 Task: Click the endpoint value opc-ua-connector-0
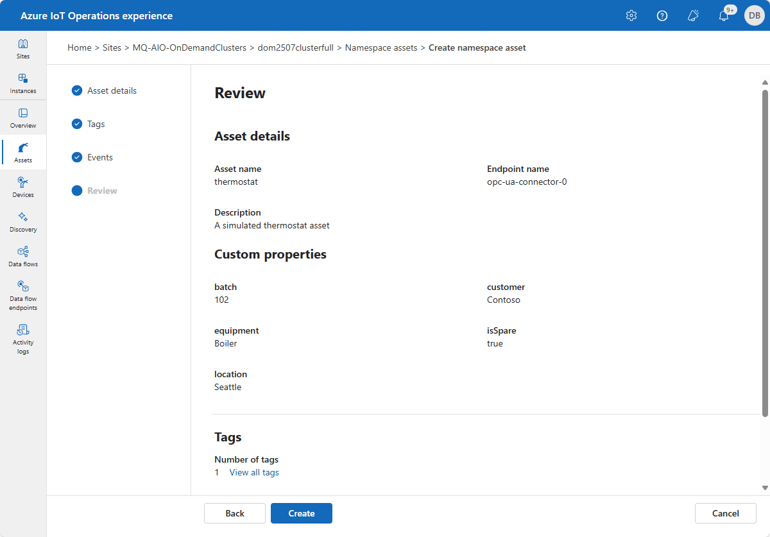point(527,182)
